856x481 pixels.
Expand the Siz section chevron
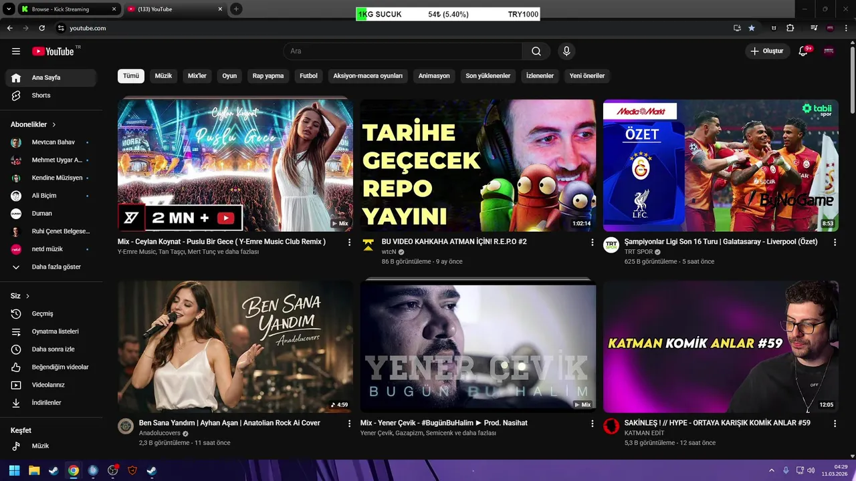(x=27, y=296)
